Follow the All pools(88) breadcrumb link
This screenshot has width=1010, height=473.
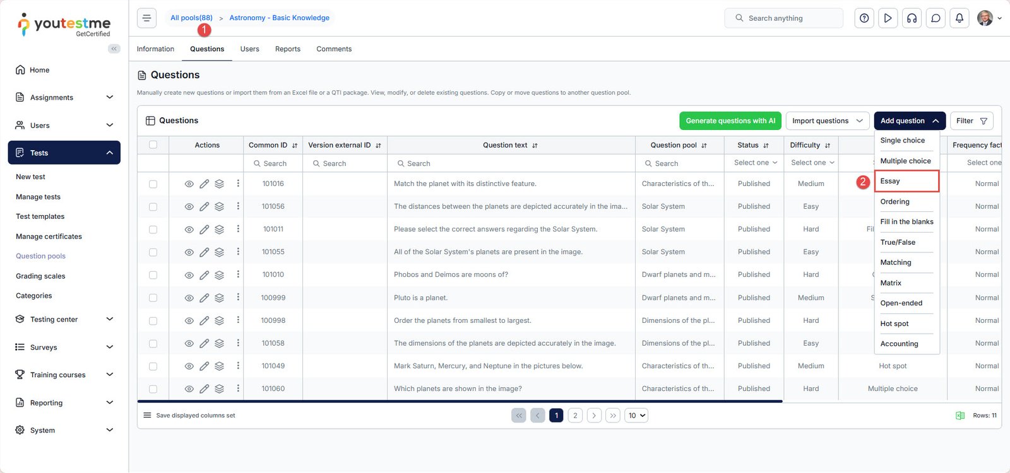(191, 18)
